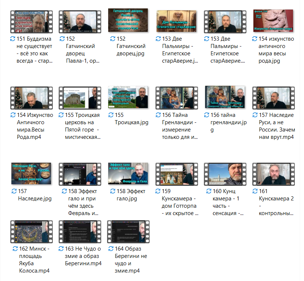Click file name 156 Тайна Гренландии - измерение только
Screen dimensions: 304x281
pyautogui.click(x=180, y=126)
